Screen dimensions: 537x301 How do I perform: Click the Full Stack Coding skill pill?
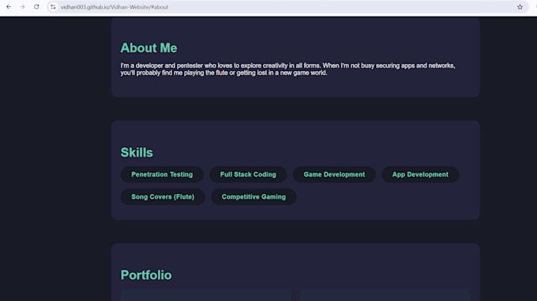click(248, 175)
